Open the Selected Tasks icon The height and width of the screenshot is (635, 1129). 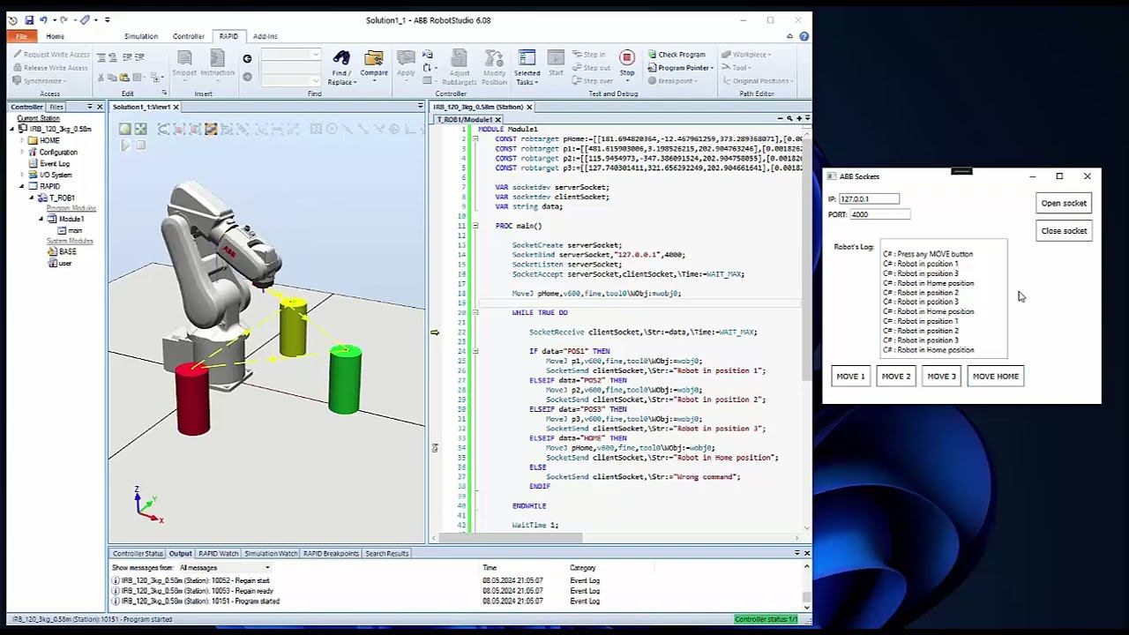(x=527, y=58)
